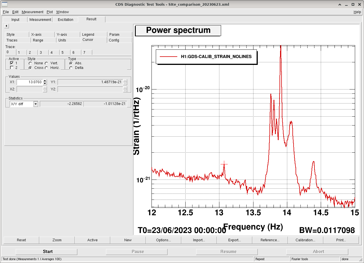The height and width of the screenshot is (263, 364).
Task: Switch to the Input tab
Action: click(15, 20)
